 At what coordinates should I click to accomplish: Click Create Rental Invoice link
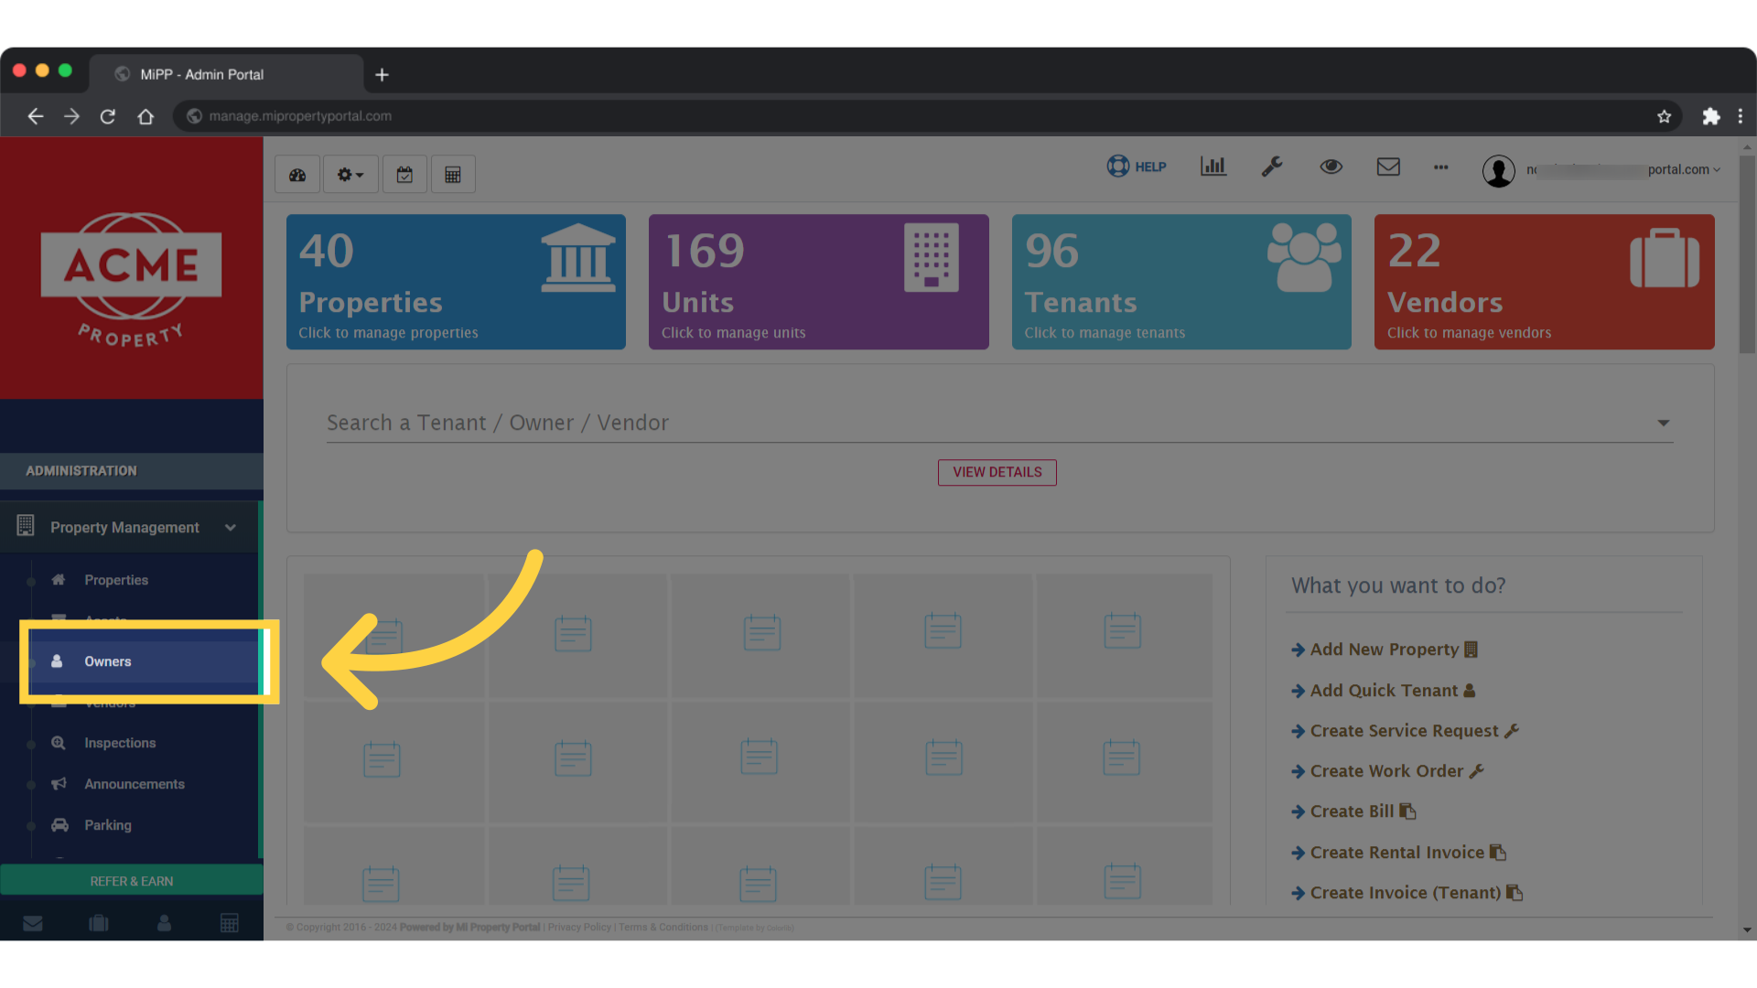tap(1398, 853)
